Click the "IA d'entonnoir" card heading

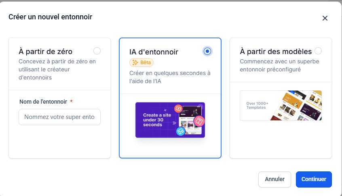coord(154,52)
